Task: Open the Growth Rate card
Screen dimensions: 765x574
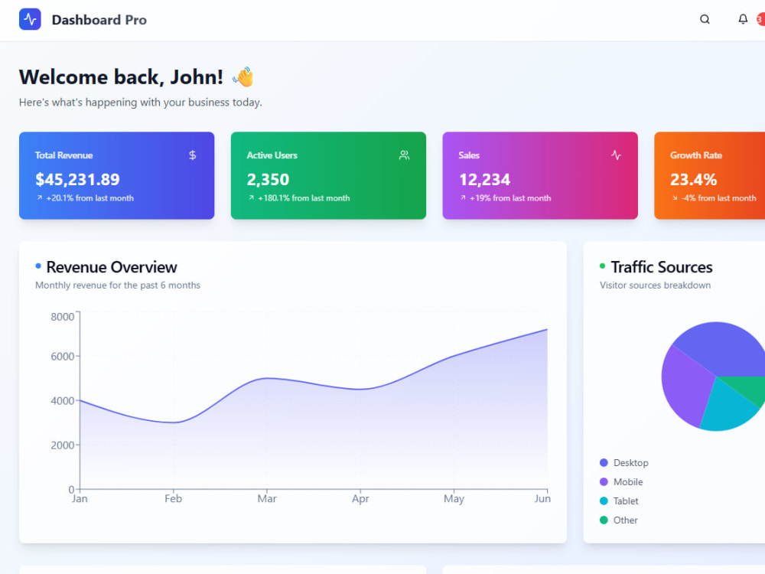Action: (x=709, y=175)
